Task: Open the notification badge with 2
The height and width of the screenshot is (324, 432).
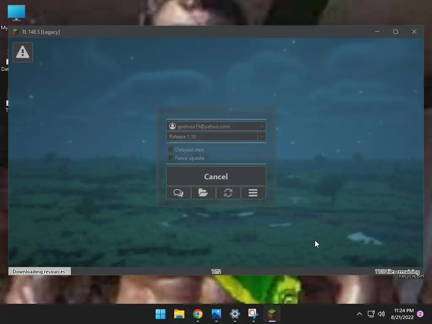Action: tap(420, 314)
